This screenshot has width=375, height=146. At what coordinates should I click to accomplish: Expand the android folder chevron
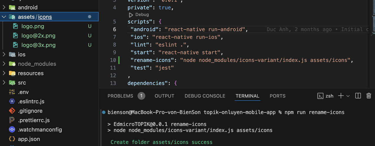[x=4, y=7]
